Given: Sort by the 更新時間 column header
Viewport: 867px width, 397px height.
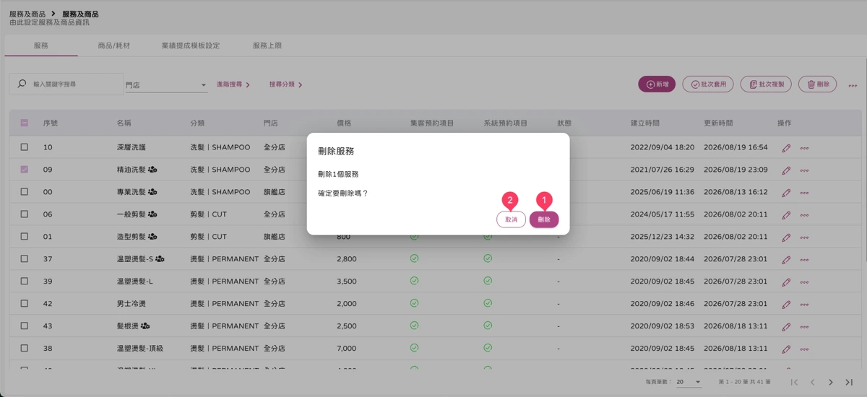Looking at the screenshot, I should tap(718, 123).
